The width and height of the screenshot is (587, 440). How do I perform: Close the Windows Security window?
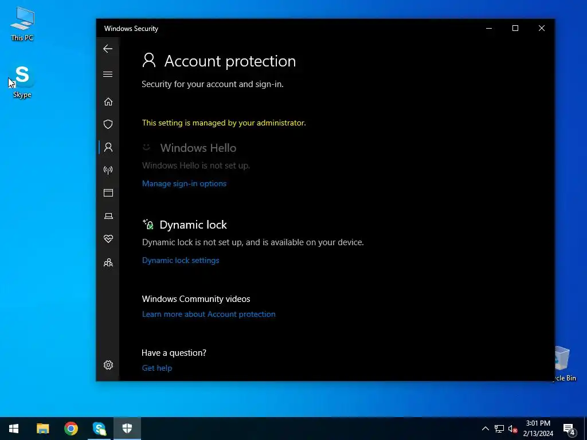tap(541, 29)
